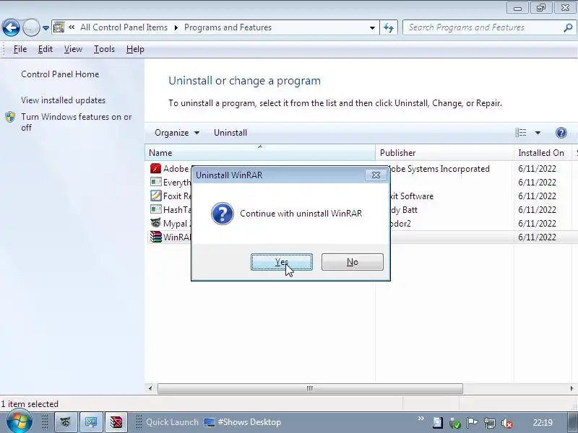Expand breadcrumb arrow after All Control Panel Items
The height and width of the screenshot is (433, 578).
176,27
